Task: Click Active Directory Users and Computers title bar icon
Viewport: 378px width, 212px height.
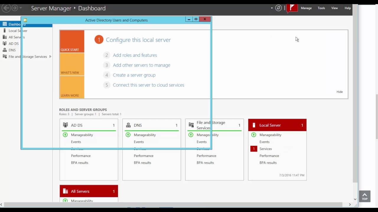Action: [25, 20]
